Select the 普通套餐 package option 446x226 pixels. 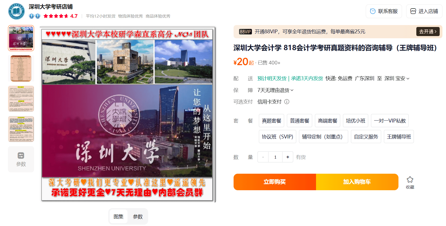point(300,121)
